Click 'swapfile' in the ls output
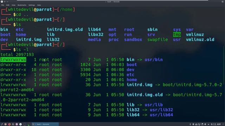The width and height of the screenshot is (225, 126). 157,40
